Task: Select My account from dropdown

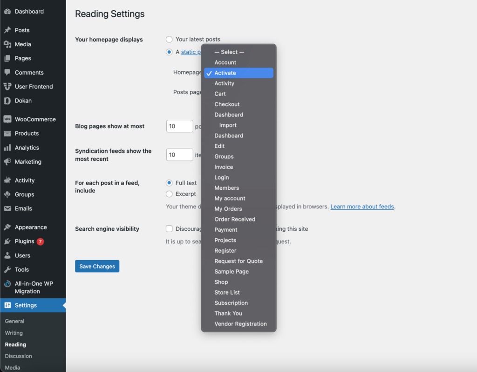Action: coord(239,199)
